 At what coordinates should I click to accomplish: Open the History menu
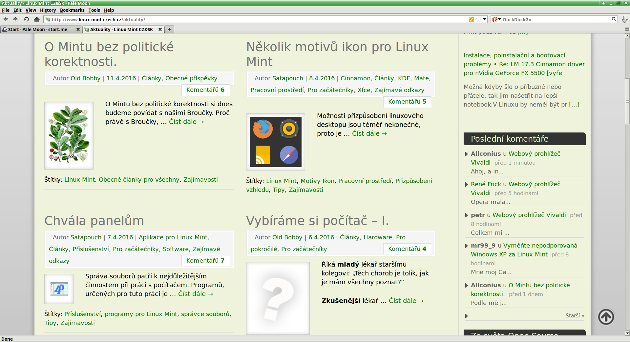[48, 10]
